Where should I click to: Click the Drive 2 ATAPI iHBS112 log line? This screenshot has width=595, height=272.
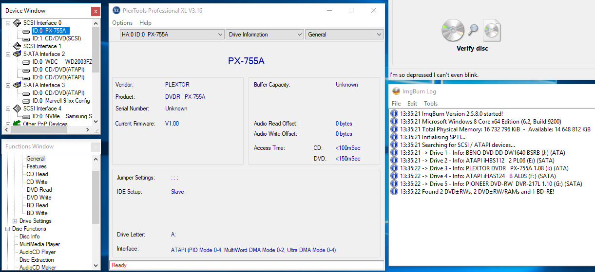pyautogui.click(x=478, y=161)
